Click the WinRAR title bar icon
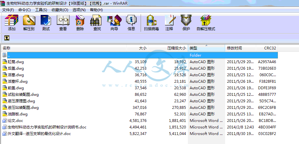Viewport: 299px width, 144px height. click(x=3, y=3)
